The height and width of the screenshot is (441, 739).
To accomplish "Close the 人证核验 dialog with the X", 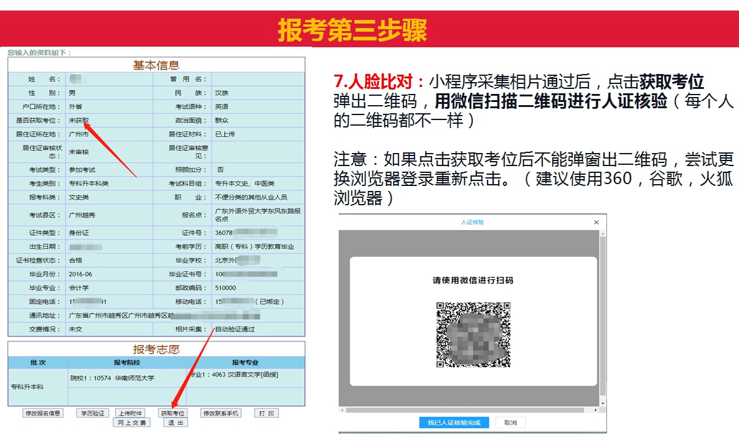I will point(596,222).
